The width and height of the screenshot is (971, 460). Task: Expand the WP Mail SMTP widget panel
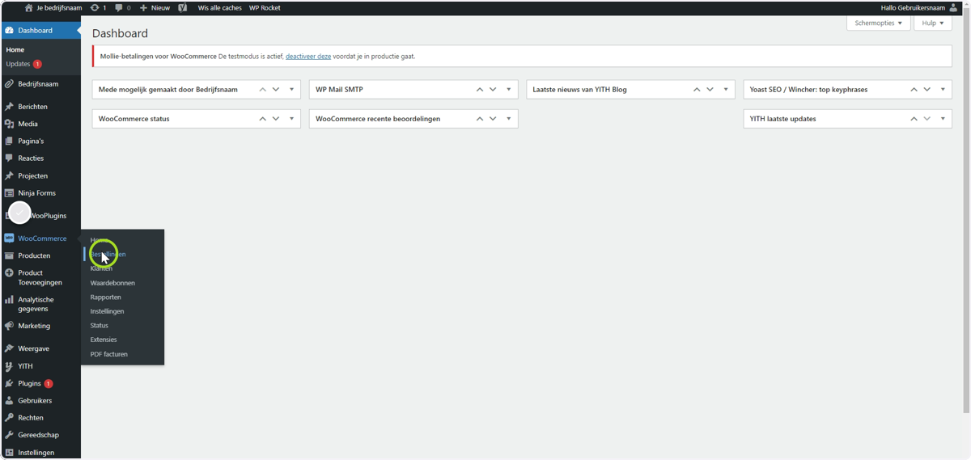[508, 89]
